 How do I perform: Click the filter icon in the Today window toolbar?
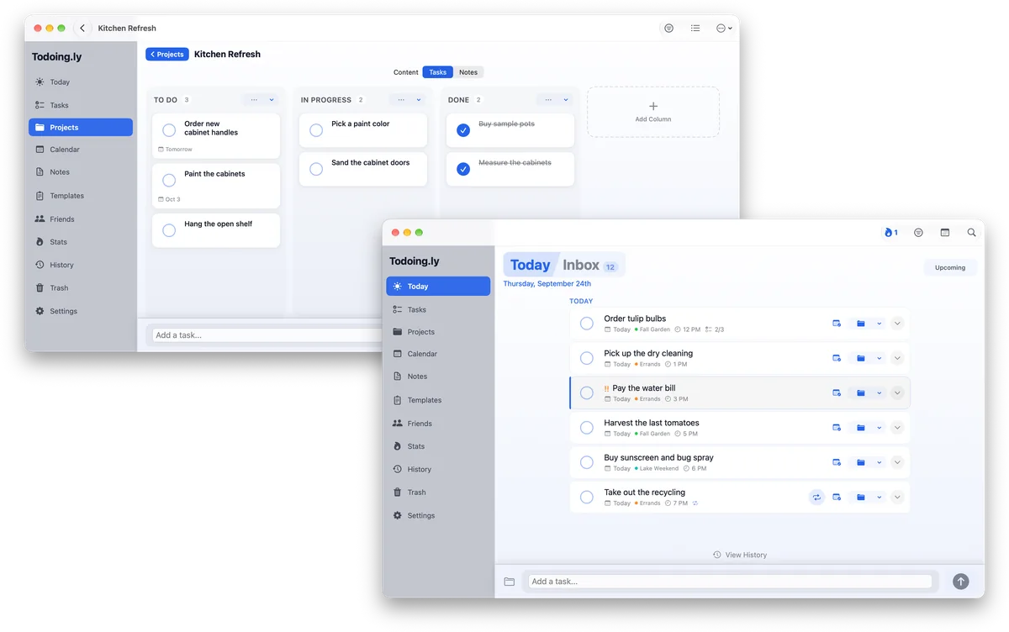(918, 232)
